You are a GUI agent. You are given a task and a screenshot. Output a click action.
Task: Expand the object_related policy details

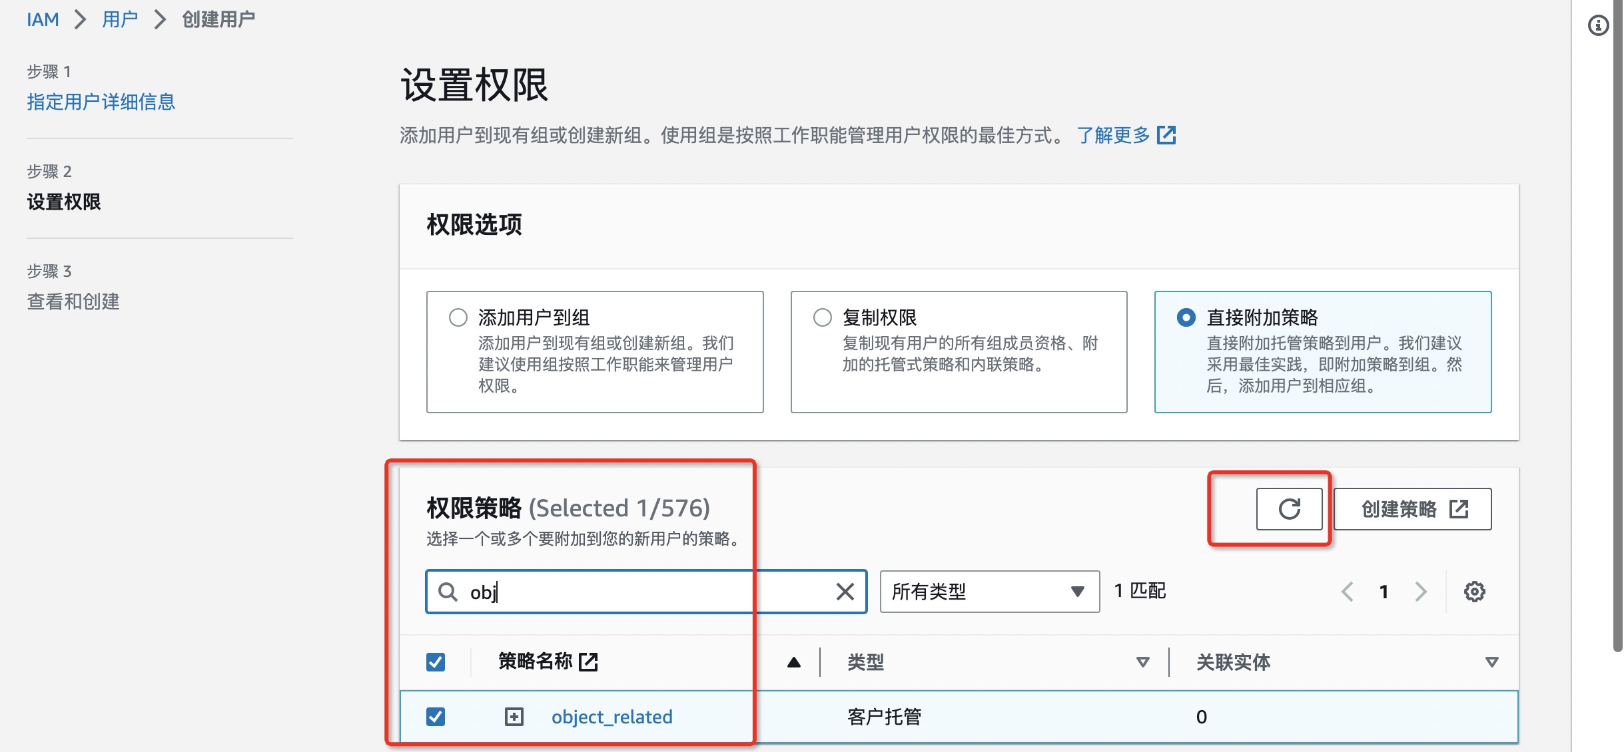514,717
